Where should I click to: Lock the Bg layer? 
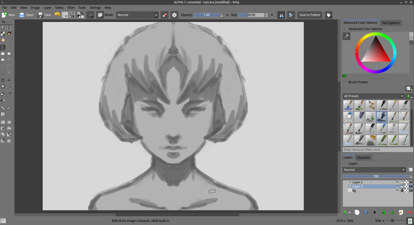(402, 190)
